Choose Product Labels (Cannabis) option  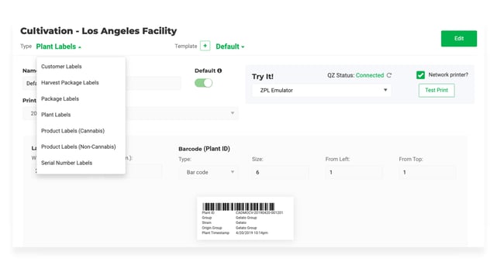pos(73,131)
